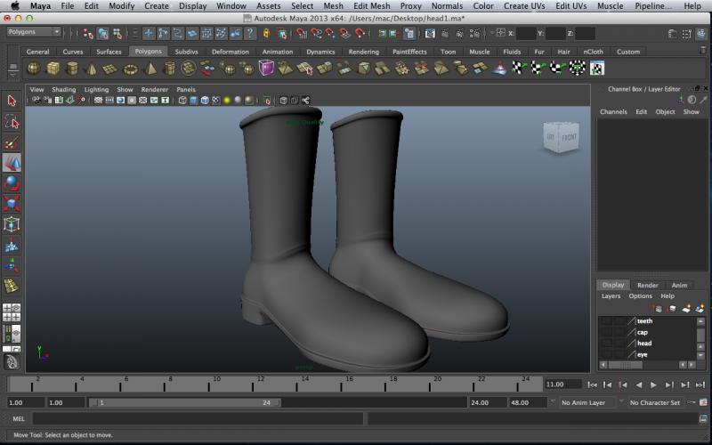Toggle visibility box of head layer

[x=606, y=343]
